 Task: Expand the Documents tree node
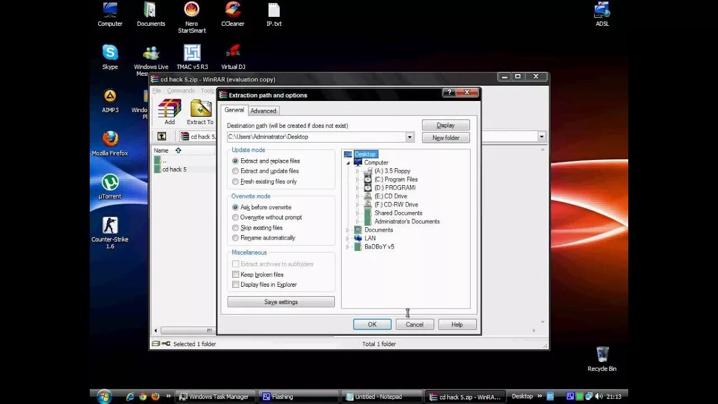point(348,230)
